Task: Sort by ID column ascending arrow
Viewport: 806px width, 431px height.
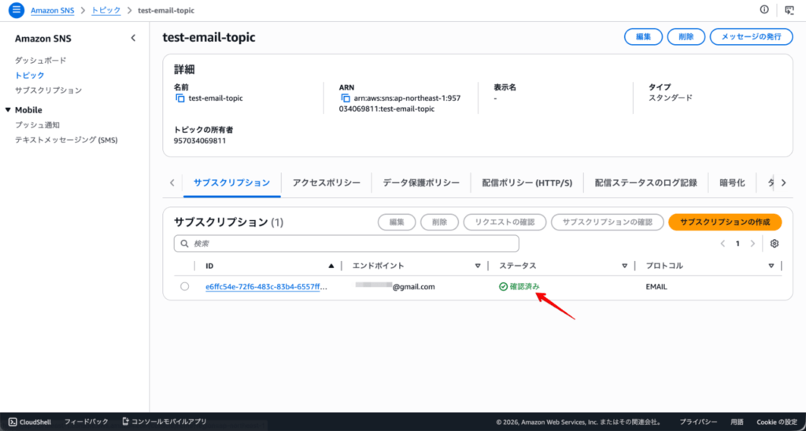Action: click(x=331, y=266)
